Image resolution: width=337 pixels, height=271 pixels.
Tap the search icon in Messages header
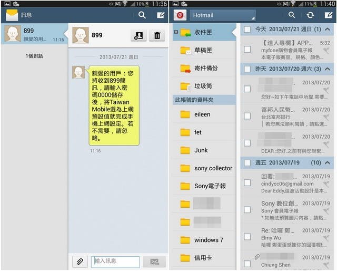(x=142, y=15)
